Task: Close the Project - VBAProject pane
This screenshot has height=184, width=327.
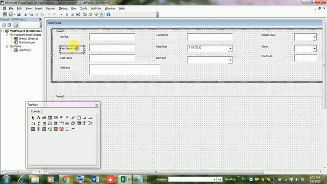Action: [40, 19]
